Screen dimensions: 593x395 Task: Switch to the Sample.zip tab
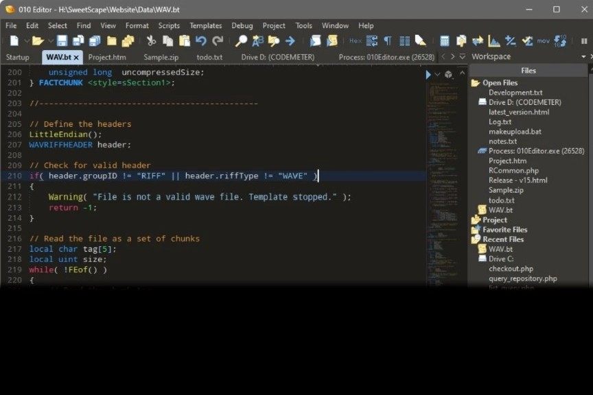161,57
